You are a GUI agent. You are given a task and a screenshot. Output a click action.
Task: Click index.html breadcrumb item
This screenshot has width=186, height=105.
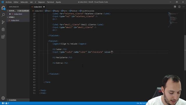(39, 11)
